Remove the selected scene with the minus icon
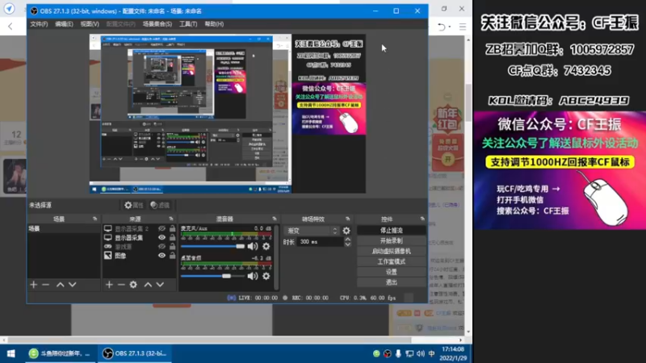Screen dimensions: 646x363 click(x=46, y=285)
